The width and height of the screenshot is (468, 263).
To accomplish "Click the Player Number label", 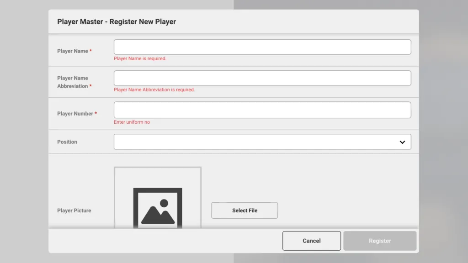I will click(x=77, y=114).
